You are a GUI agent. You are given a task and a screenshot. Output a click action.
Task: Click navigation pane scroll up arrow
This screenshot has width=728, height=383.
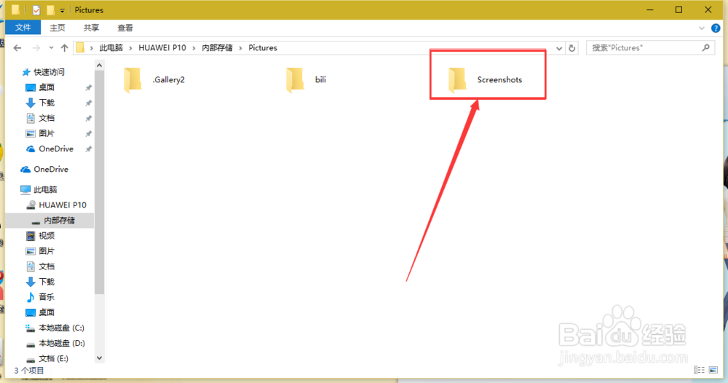pyautogui.click(x=99, y=66)
